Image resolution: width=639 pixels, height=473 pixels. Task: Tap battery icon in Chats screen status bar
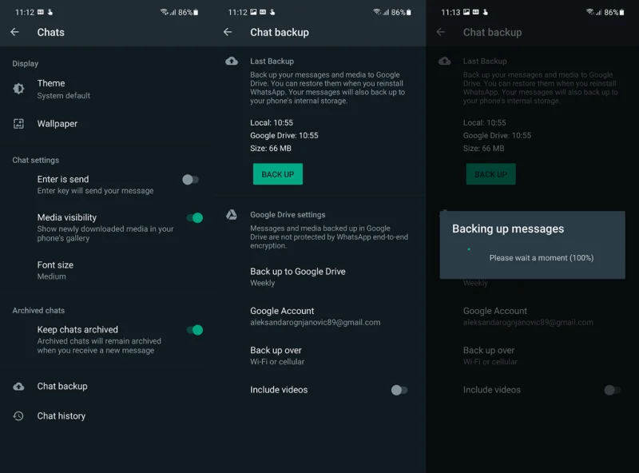[x=196, y=12]
